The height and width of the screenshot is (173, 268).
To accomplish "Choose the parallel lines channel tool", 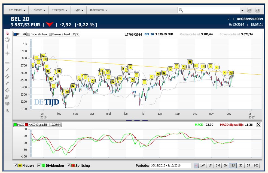I will pyautogui.click(x=7, y=76).
